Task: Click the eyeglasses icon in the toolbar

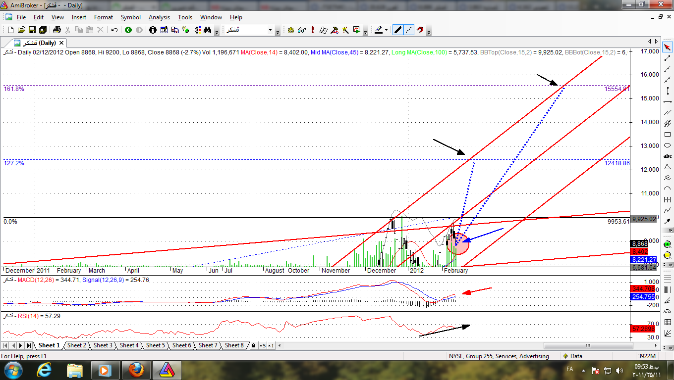Action: pyautogui.click(x=301, y=30)
